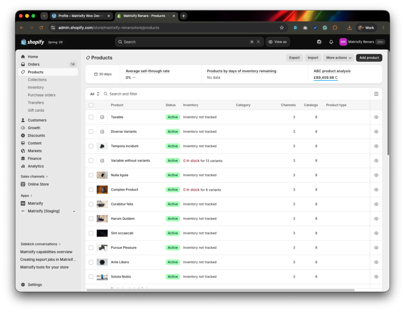Screen dimensions: 405x312
Task: Go to Inventory in the sidebar
Action: (36, 88)
